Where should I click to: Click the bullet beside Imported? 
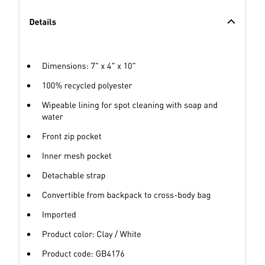coord(29,215)
